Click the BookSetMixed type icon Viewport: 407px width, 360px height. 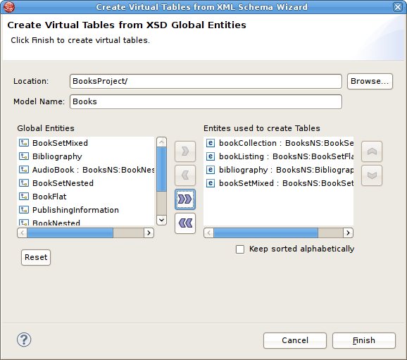tap(24, 142)
